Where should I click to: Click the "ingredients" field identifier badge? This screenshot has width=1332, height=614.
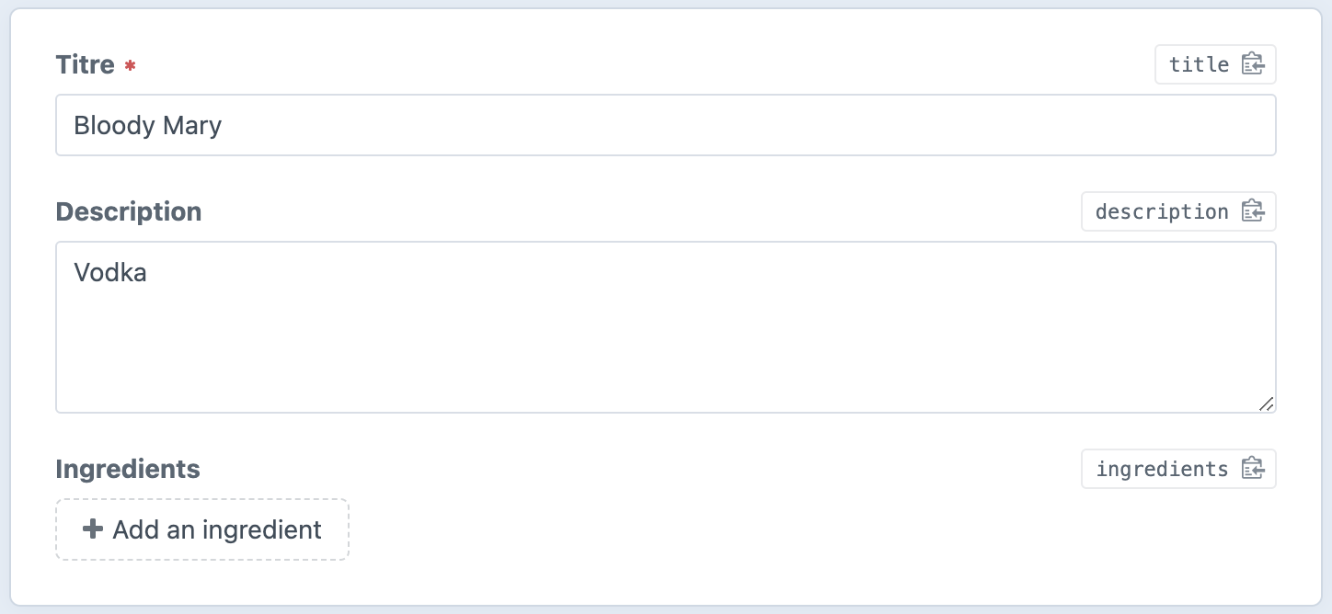tap(1178, 469)
